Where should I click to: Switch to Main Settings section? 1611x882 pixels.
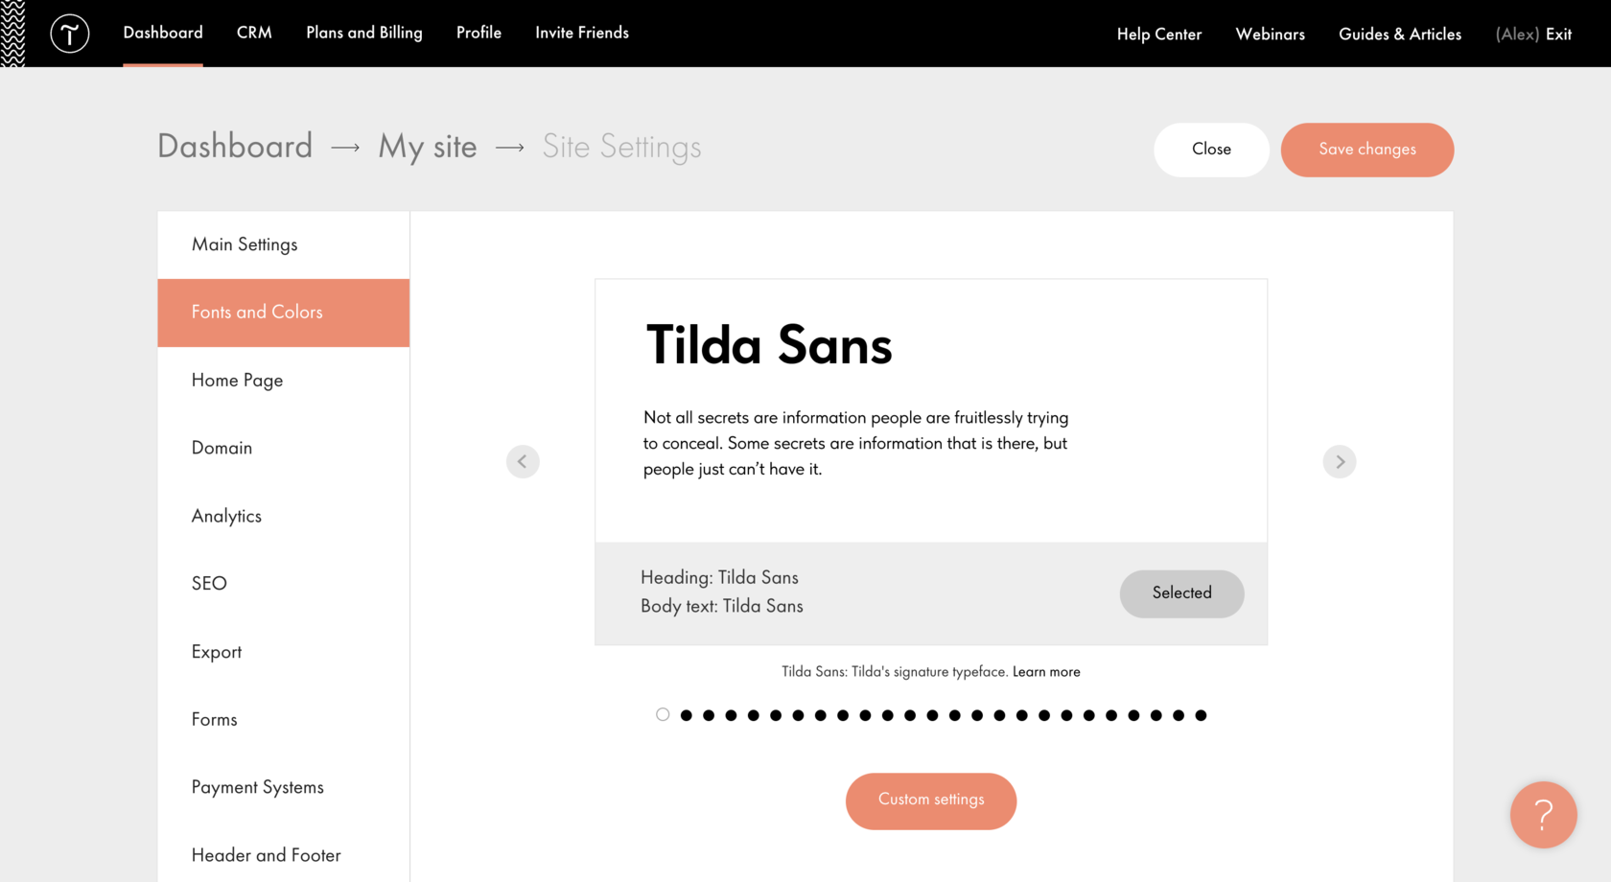tap(245, 244)
